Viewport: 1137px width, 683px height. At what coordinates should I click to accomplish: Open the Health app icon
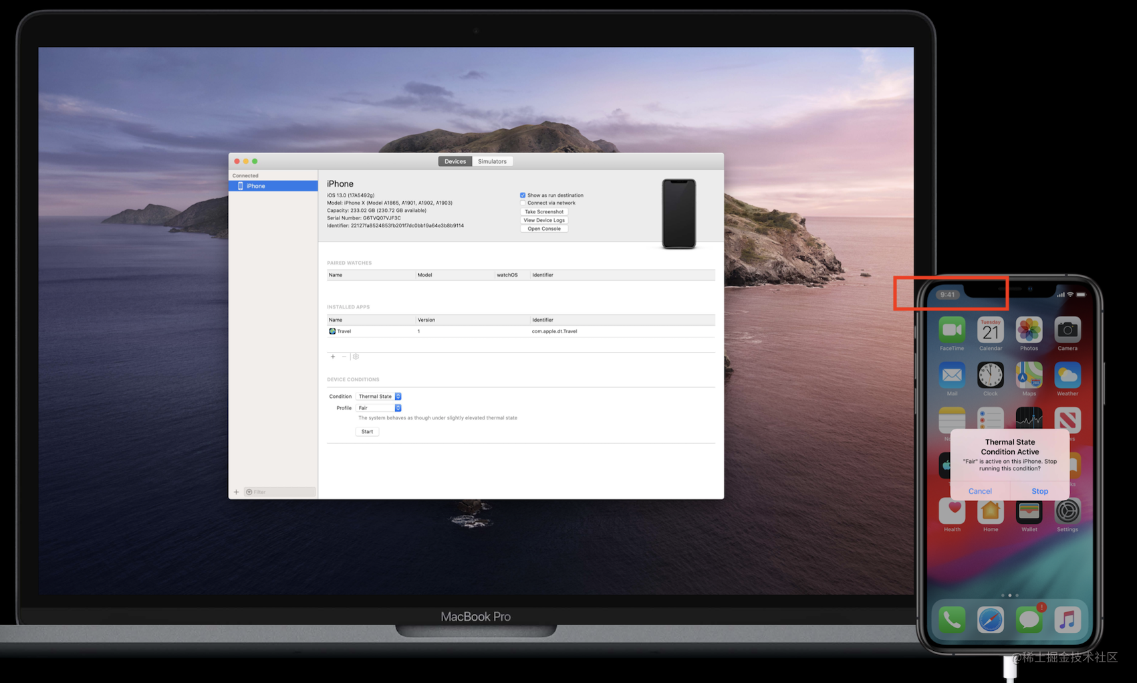coord(952,512)
